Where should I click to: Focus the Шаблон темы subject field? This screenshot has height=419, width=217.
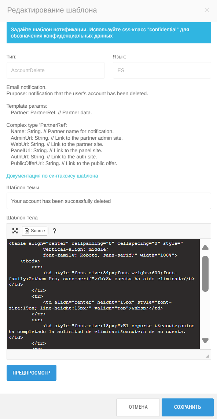tap(109, 201)
